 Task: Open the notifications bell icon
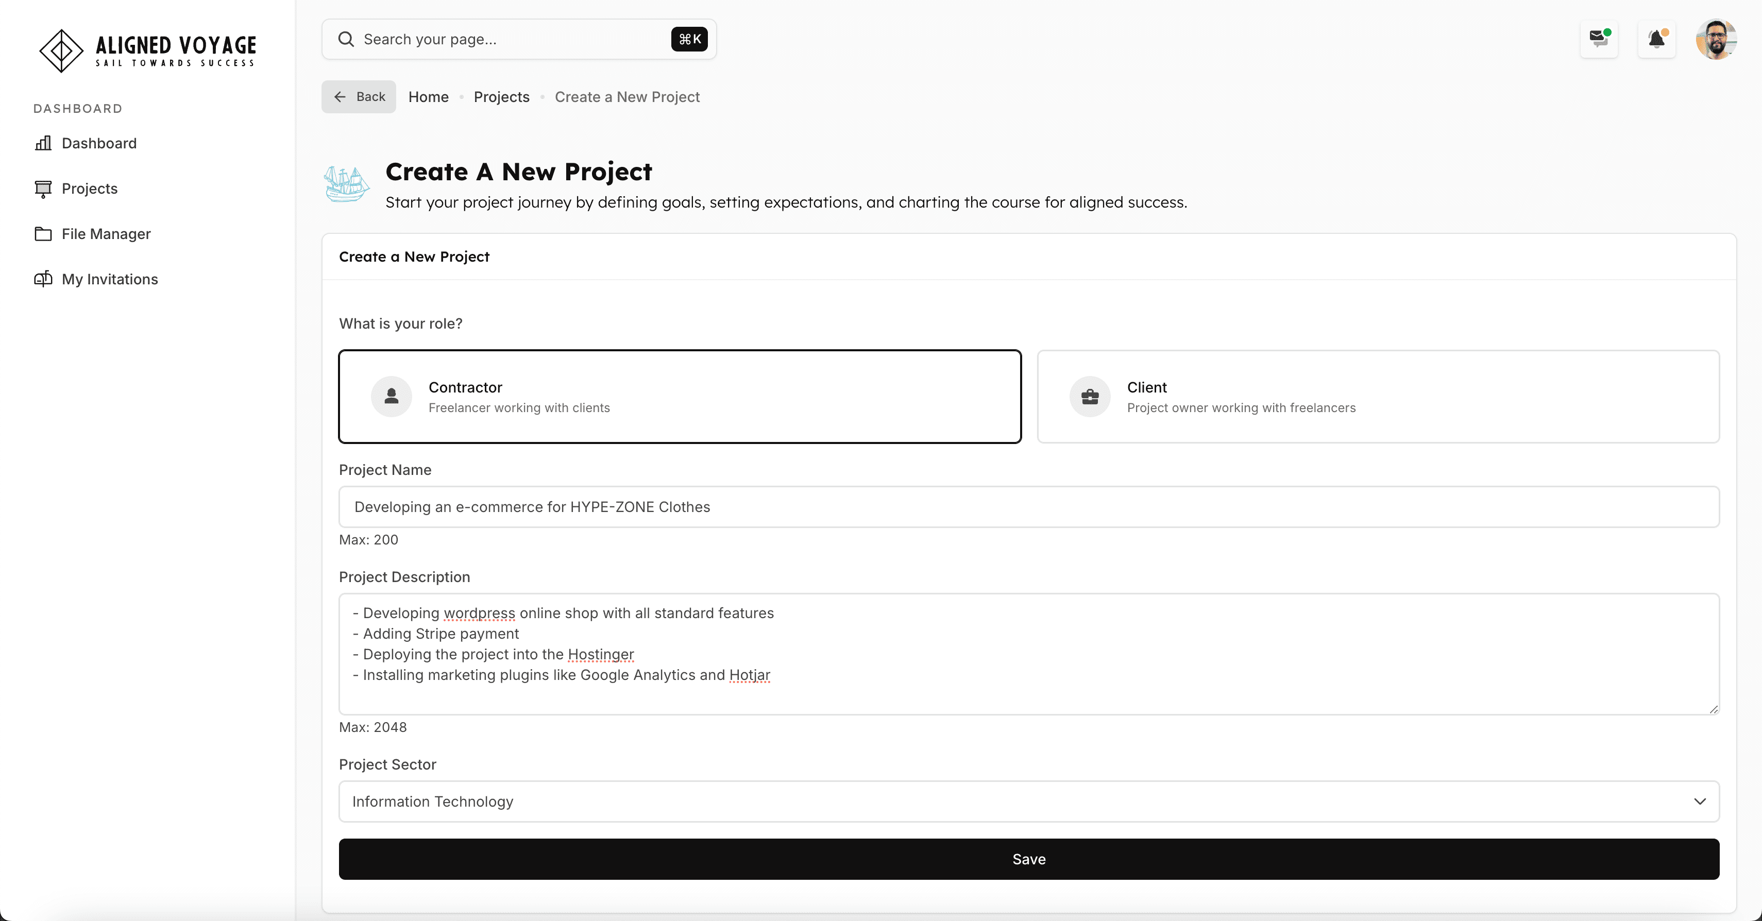[1656, 39]
